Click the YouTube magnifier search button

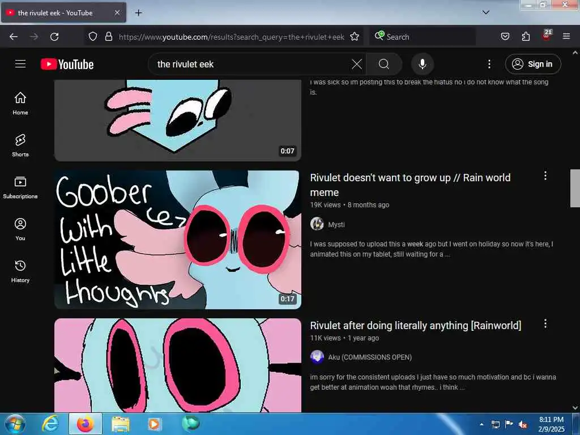(384, 64)
